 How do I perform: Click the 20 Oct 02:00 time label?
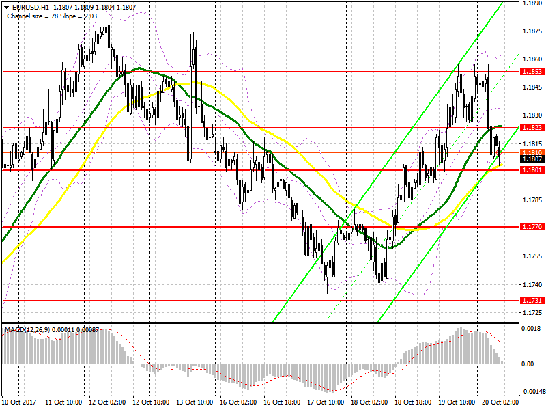[500, 402]
